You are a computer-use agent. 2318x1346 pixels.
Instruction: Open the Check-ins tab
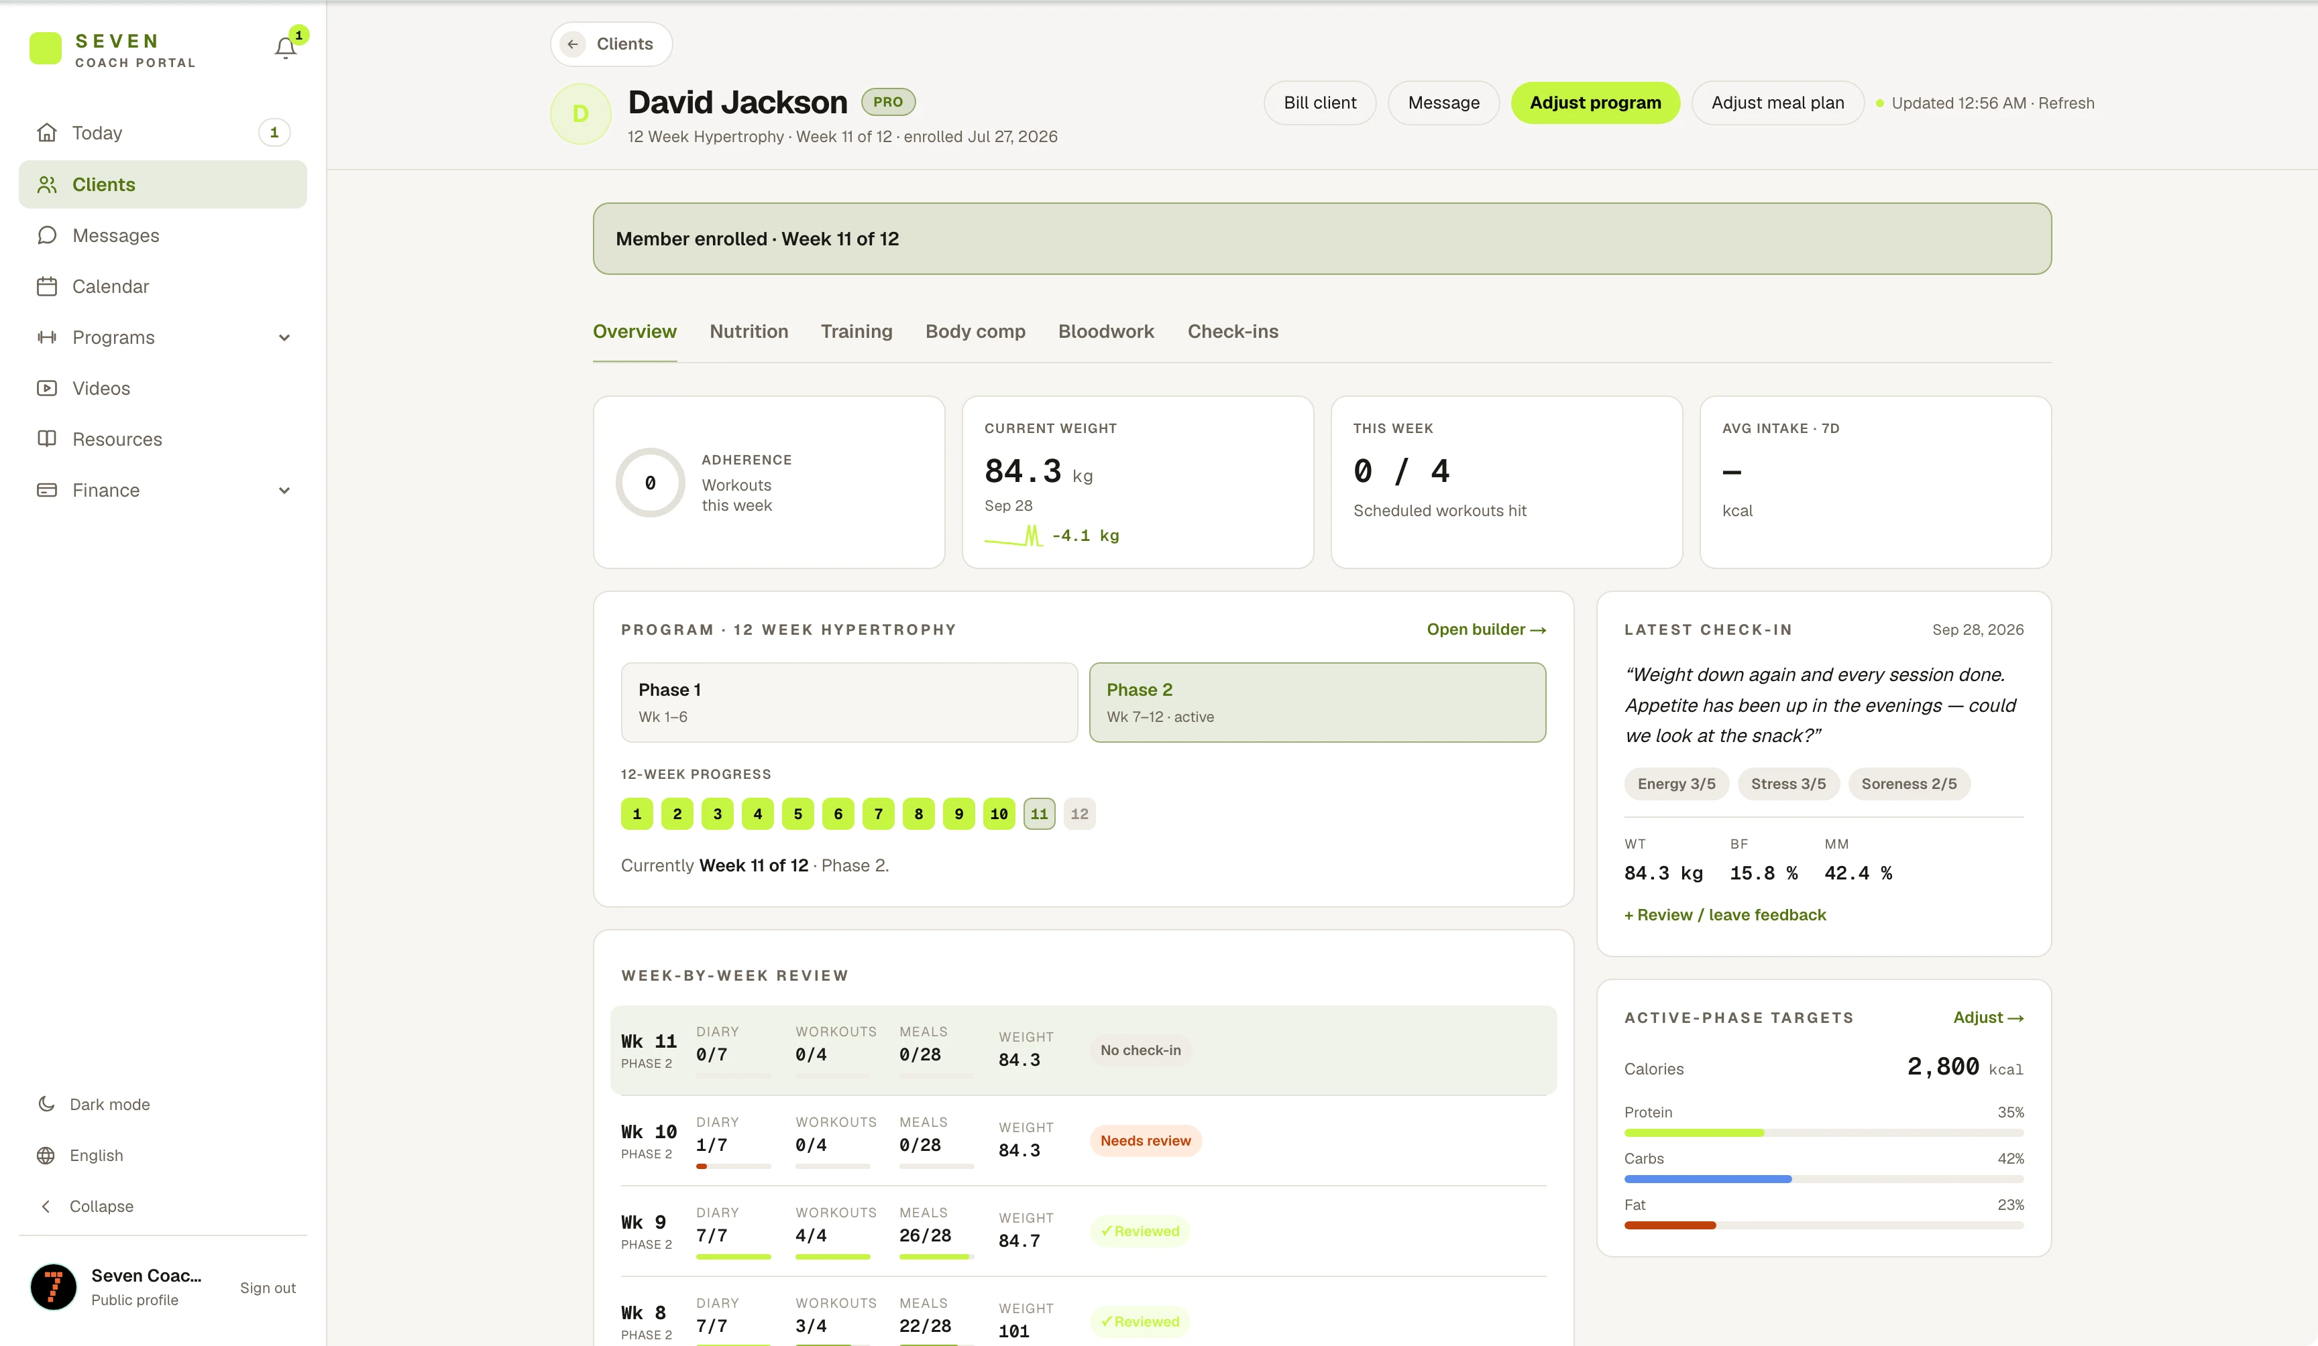(1233, 331)
